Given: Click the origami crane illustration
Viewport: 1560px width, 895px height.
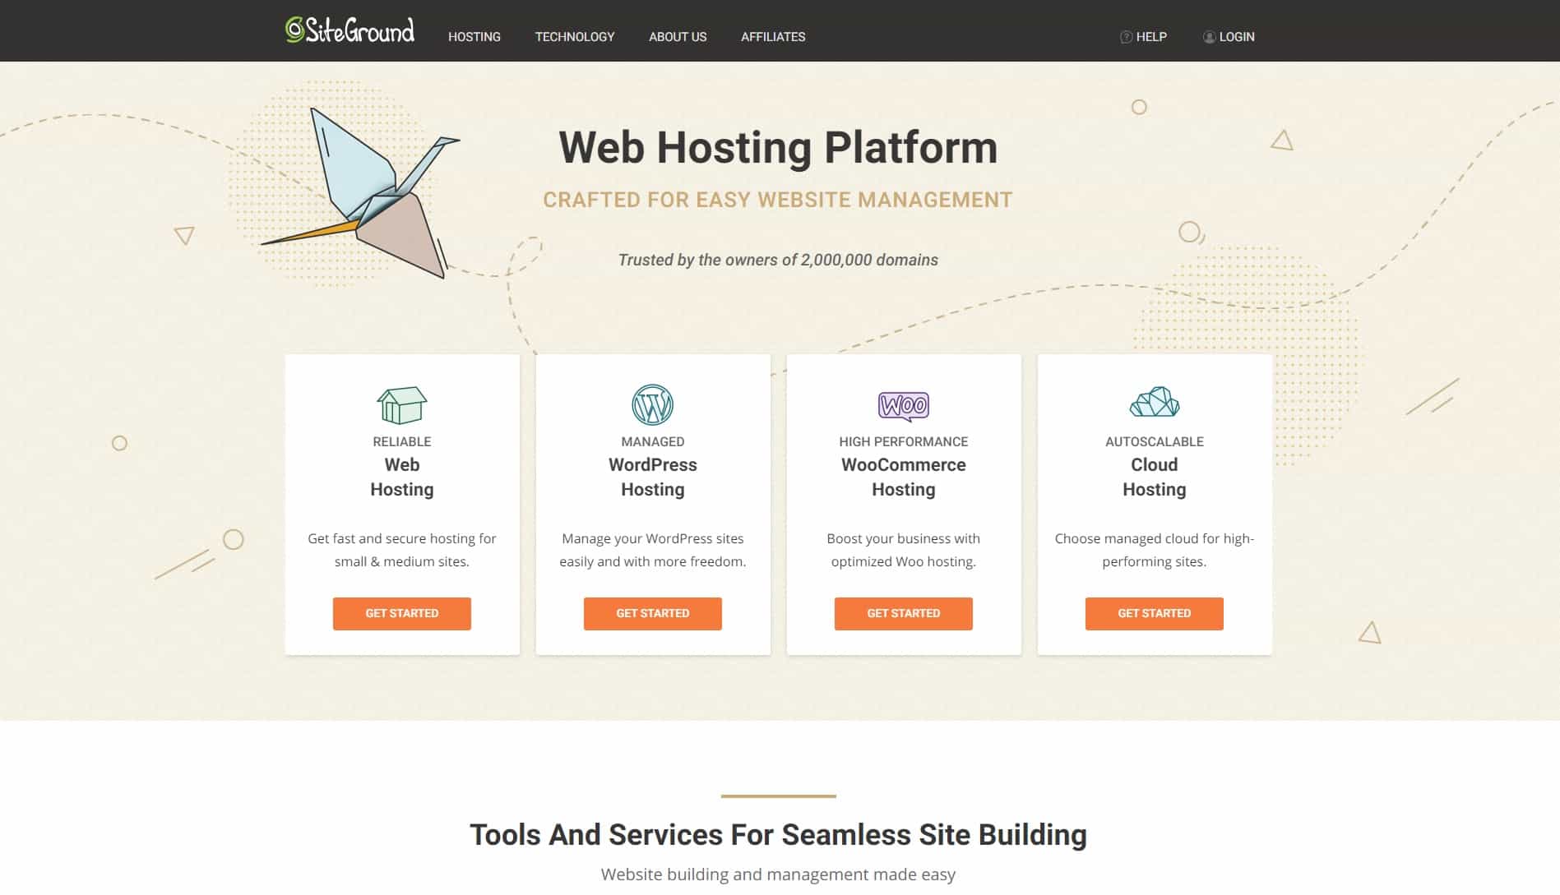Looking at the screenshot, I should click(x=362, y=193).
